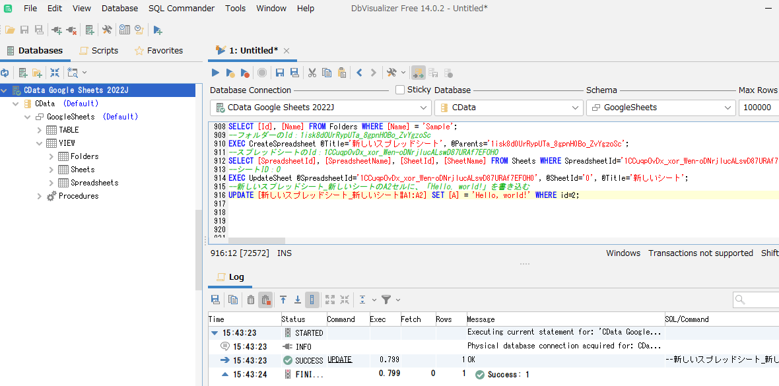Select the Sheets view in the tree

83,170
